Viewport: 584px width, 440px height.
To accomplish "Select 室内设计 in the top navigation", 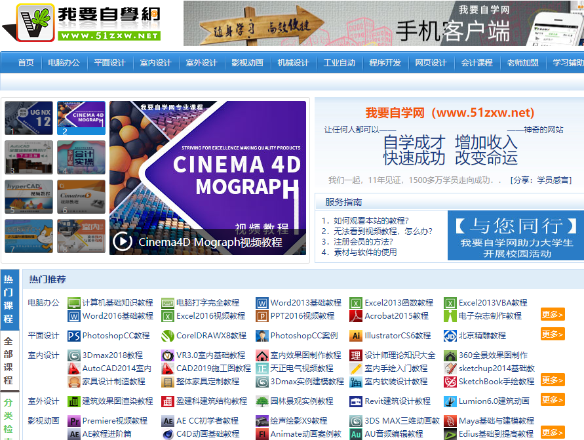I will [x=155, y=62].
